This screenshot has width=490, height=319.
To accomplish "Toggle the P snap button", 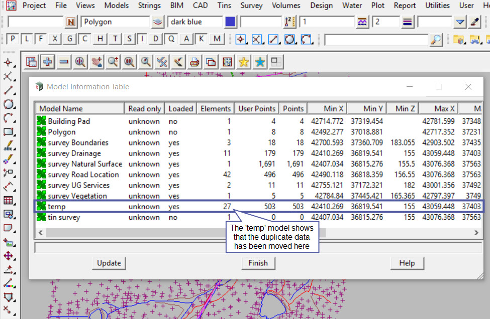I will point(13,39).
